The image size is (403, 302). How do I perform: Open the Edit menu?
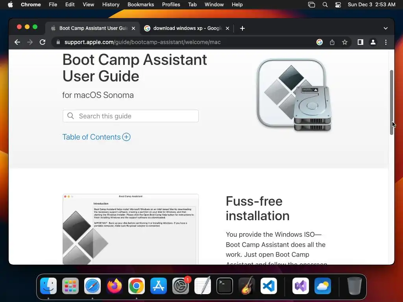point(70,5)
